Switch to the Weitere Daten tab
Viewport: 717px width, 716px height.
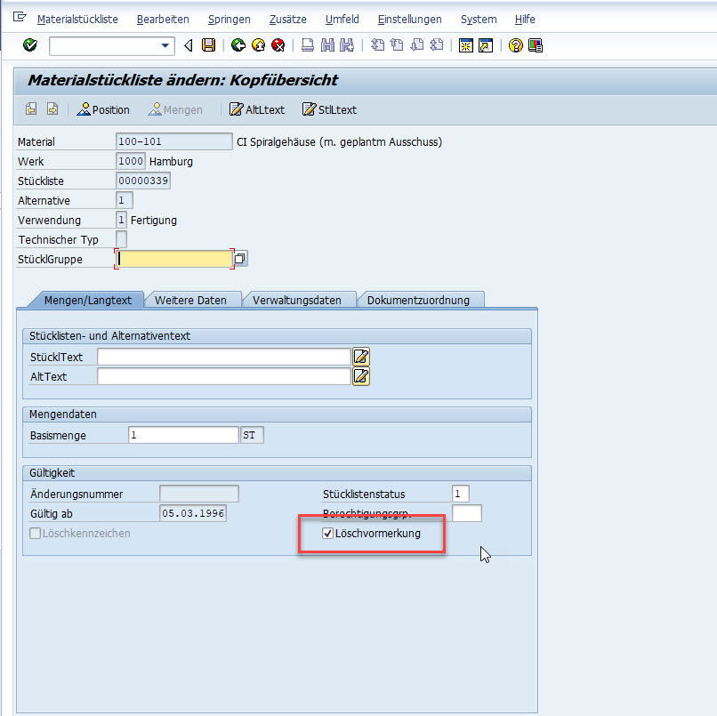(190, 300)
